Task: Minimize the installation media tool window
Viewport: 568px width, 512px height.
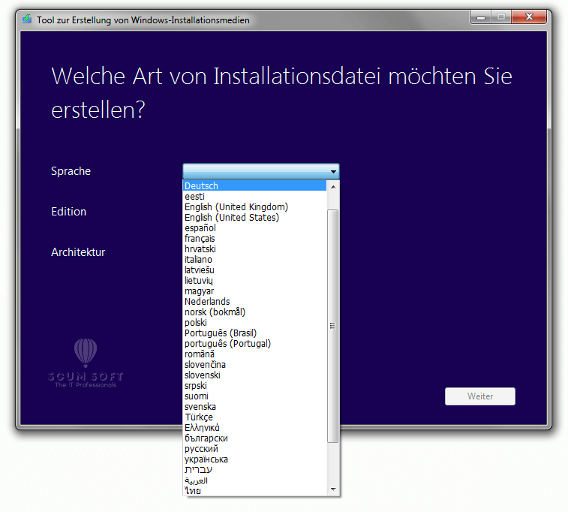Action: tap(481, 17)
